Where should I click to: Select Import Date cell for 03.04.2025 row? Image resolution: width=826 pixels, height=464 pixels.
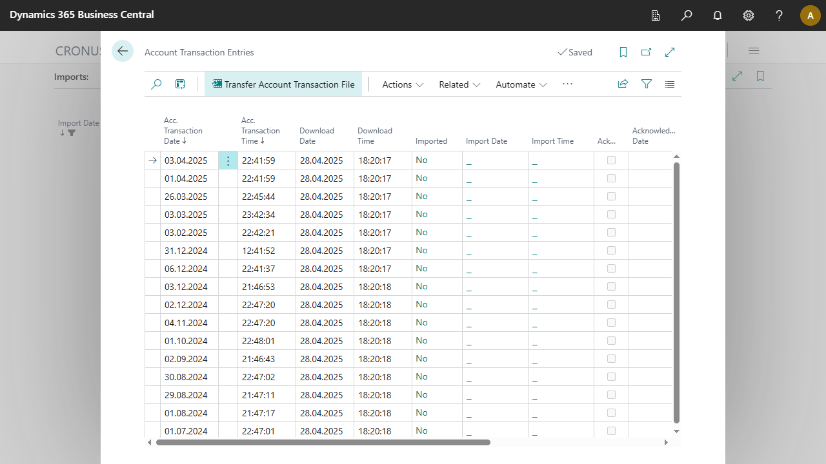(x=495, y=160)
